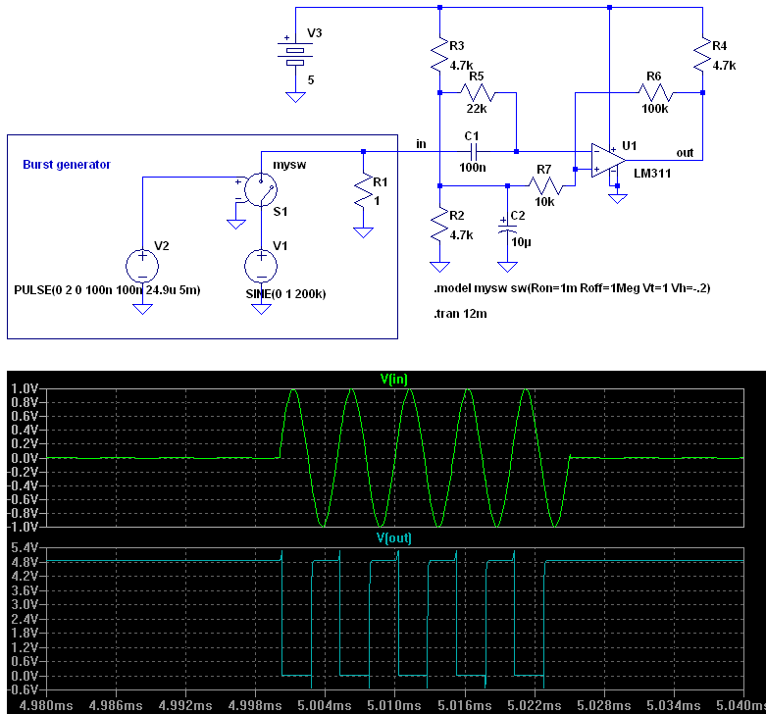Click the 'in' net label
766x714 pixels.
(421, 144)
